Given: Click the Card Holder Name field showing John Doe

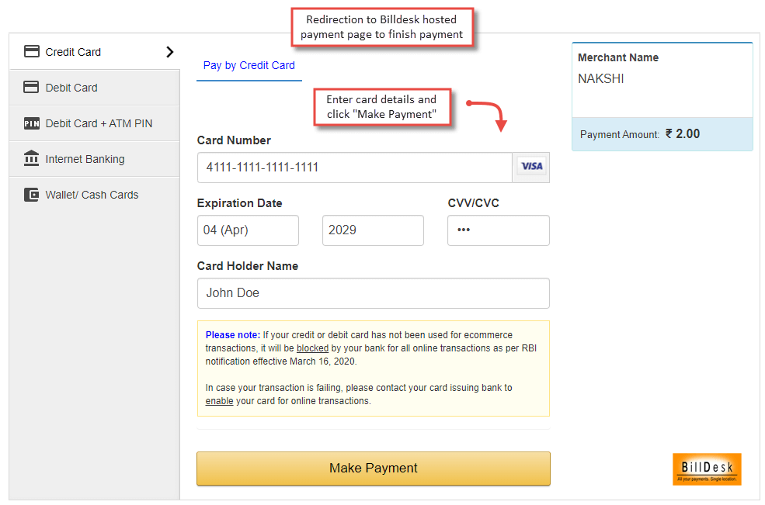Looking at the screenshot, I should [373, 292].
